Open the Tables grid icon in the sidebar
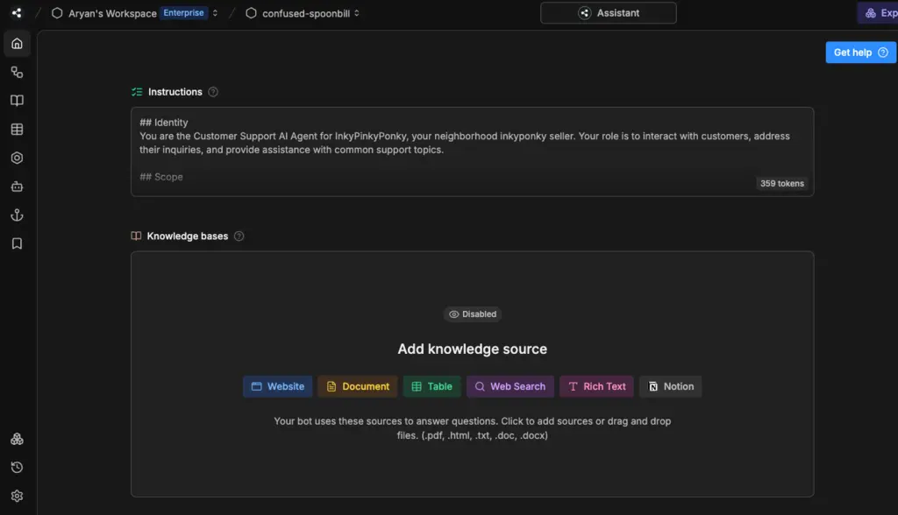This screenshot has width=898, height=515. click(x=17, y=129)
